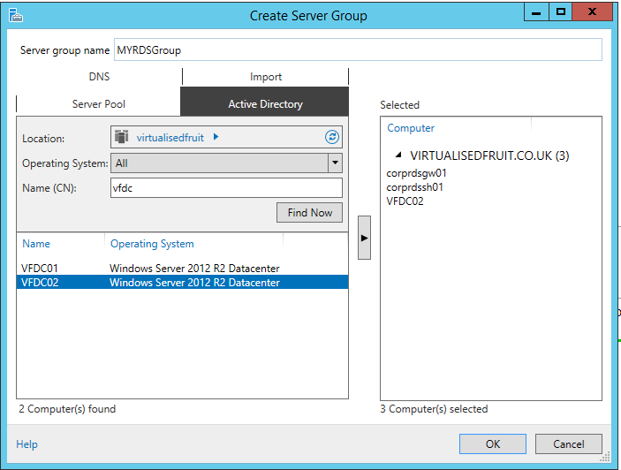Switch to the Import tab
This screenshot has height=470, width=621.
coord(265,77)
